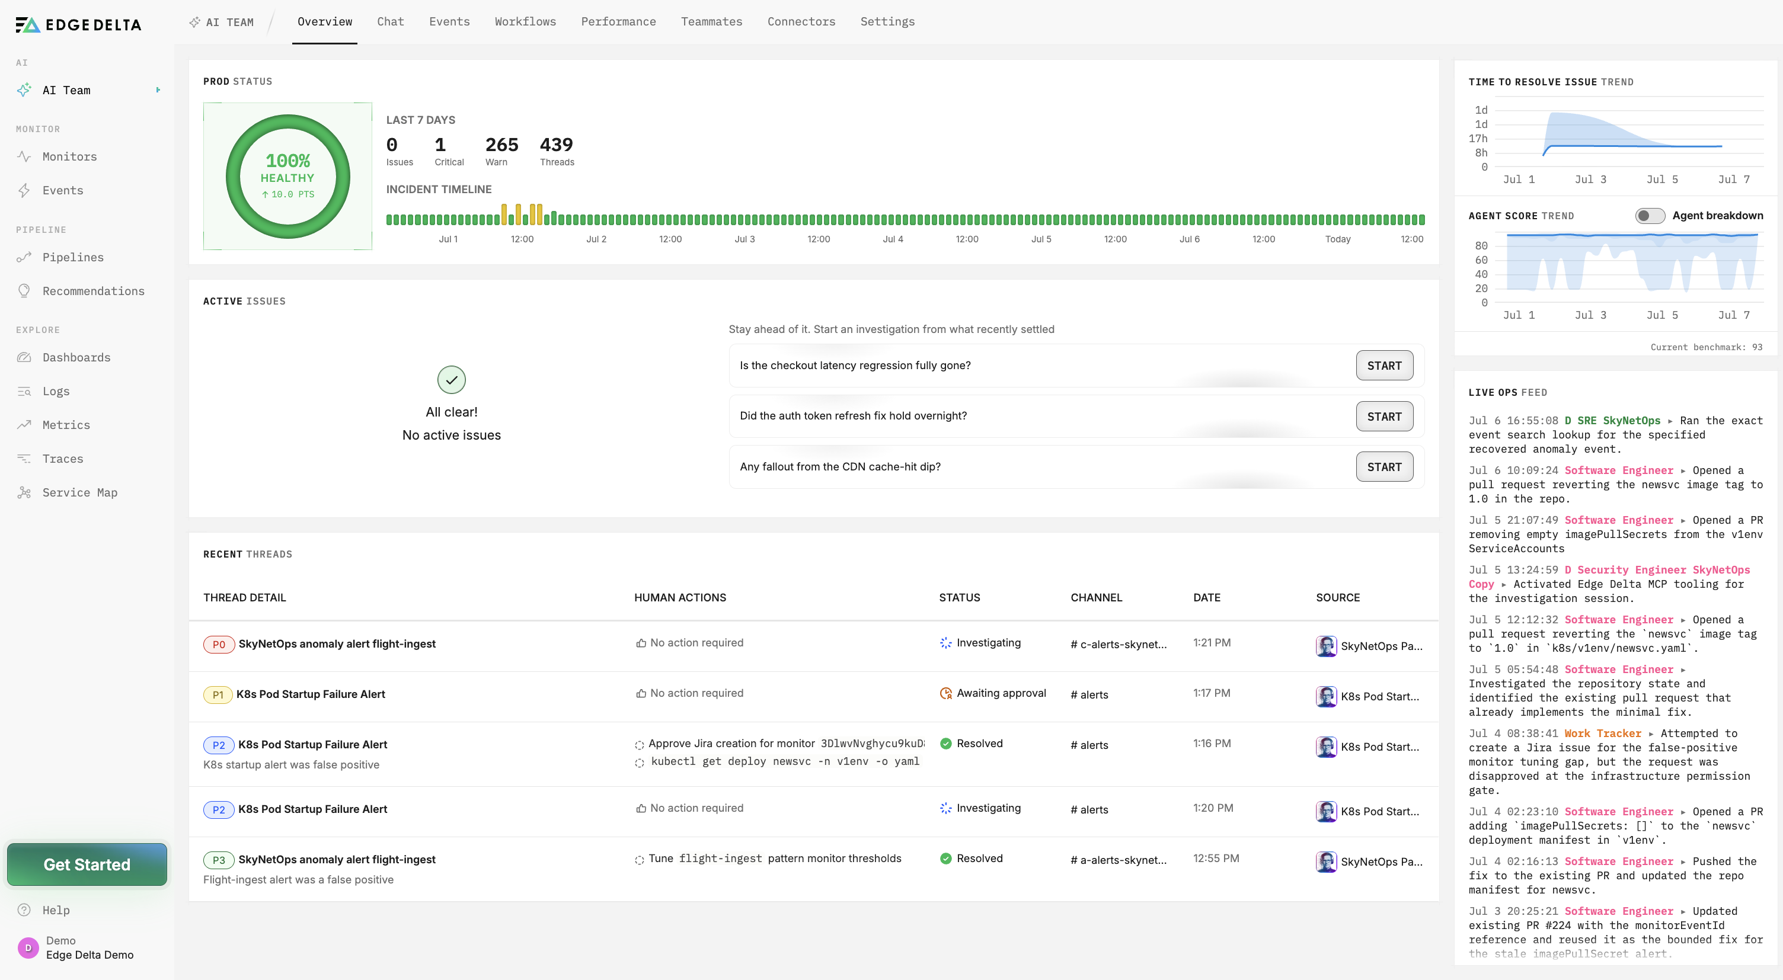Screen dimensions: 1783x980
Task: Click the Awaiting approval status icon
Action: pyautogui.click(x=945, y=693)
